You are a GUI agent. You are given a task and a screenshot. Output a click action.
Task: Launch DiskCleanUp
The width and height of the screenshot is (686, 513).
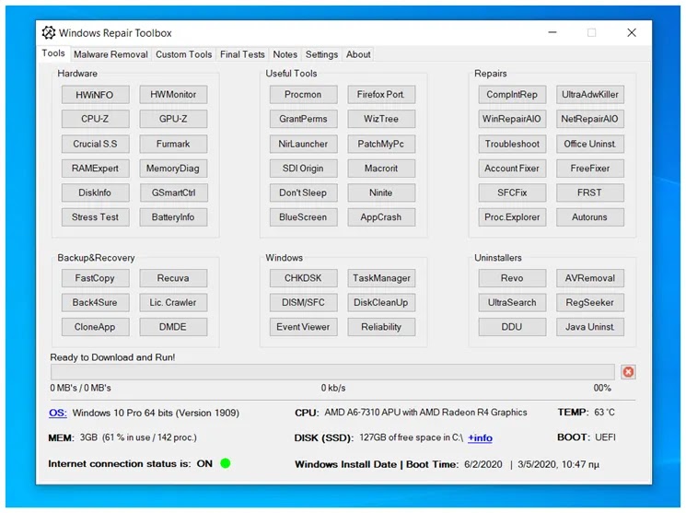click(x=381, y=302)
